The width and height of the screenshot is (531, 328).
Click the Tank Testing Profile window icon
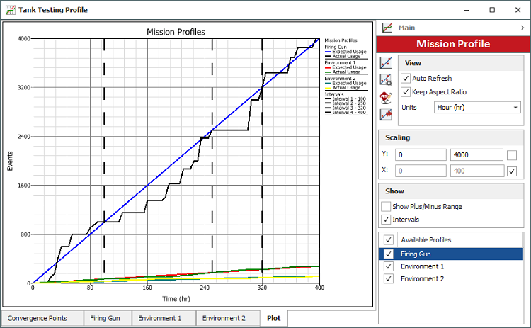click(8, 10)
